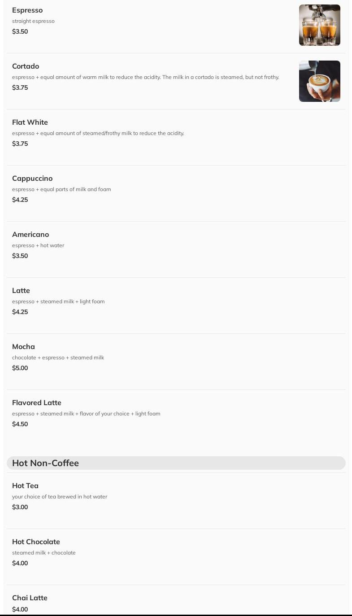
Task: Click the Flavored Latte description text
Action: (86, 414)
